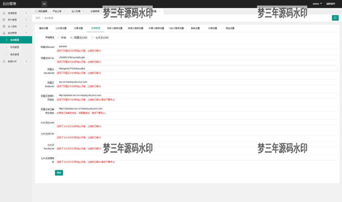342x202 pixels.
Task: Switch to the 抖音小程序设置 tab
Action: (156, 28)
